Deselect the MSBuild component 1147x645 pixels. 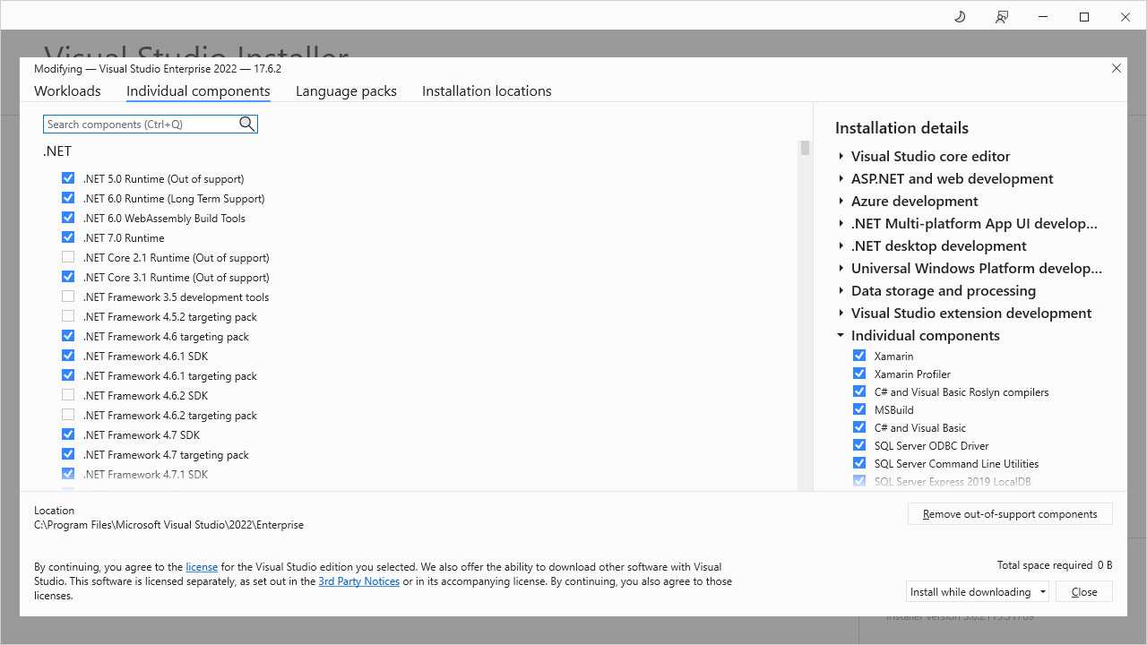click(859, 408)
